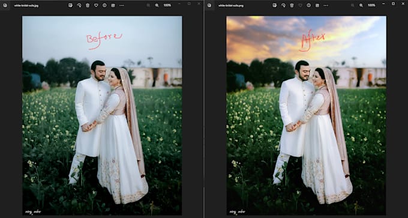The height and width of the screenshot is (218, 408).
Task: Maximize the left Photos window
Action: (189, 4)
